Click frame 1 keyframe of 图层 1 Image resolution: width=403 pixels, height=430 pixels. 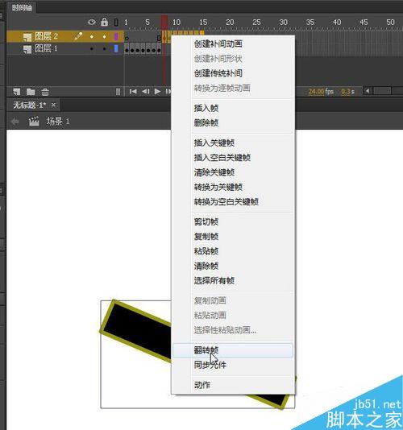[x=127, y=49]
